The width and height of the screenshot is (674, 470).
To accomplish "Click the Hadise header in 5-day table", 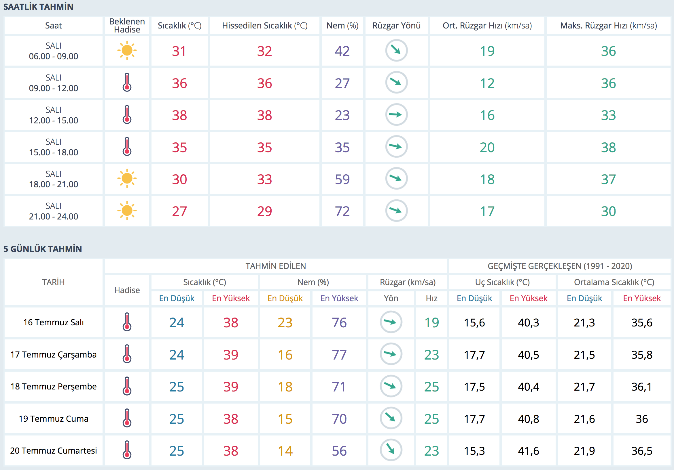I will coord(127,290).
